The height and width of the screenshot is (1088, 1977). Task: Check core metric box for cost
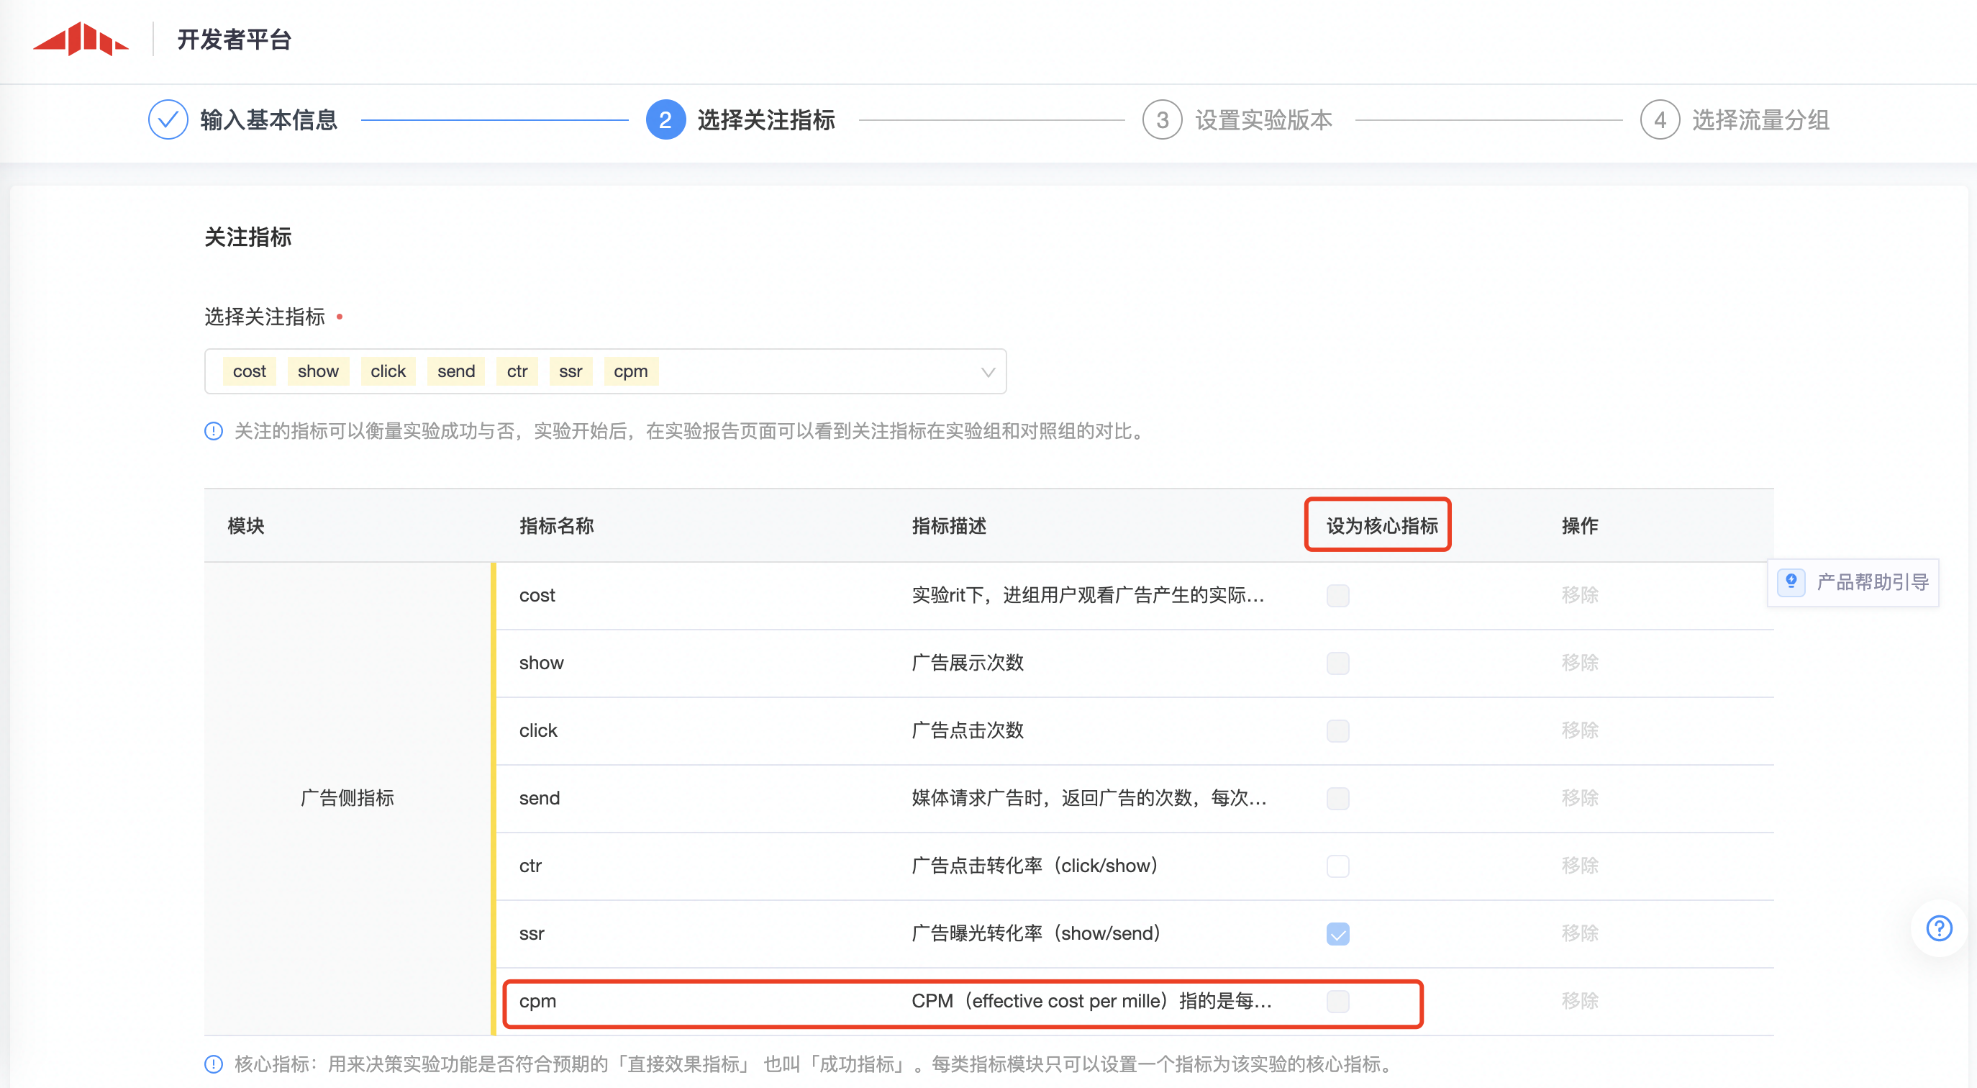(x=1337, y=596)
